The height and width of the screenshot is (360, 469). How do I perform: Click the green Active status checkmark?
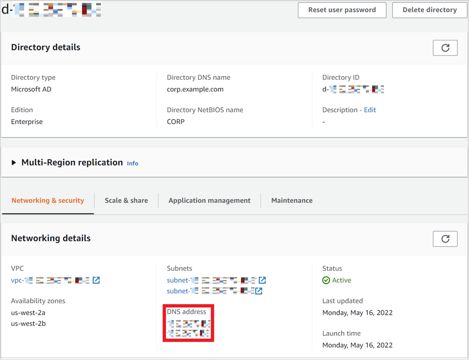pyautogui.click(x=326, y=280)
